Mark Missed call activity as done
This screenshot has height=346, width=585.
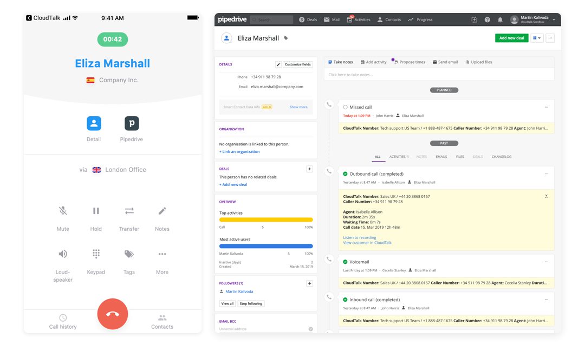click(x=345, y=107)
